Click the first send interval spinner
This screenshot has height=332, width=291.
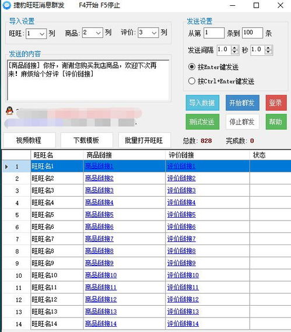(x=228, y=50)
